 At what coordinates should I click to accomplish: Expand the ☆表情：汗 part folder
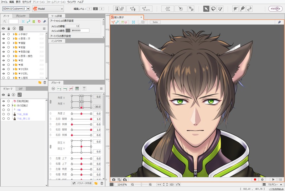(x=14, y=39)
